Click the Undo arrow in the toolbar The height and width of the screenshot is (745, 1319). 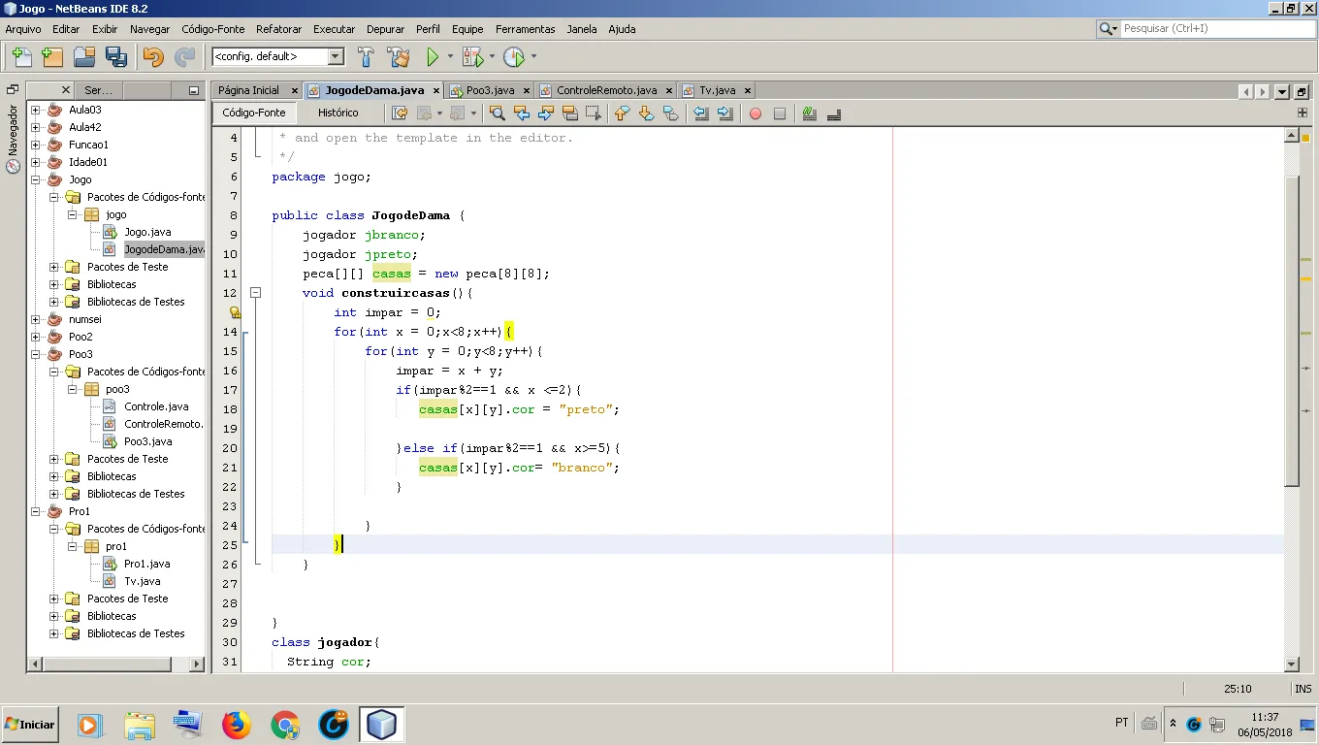(x=152, y=57)
